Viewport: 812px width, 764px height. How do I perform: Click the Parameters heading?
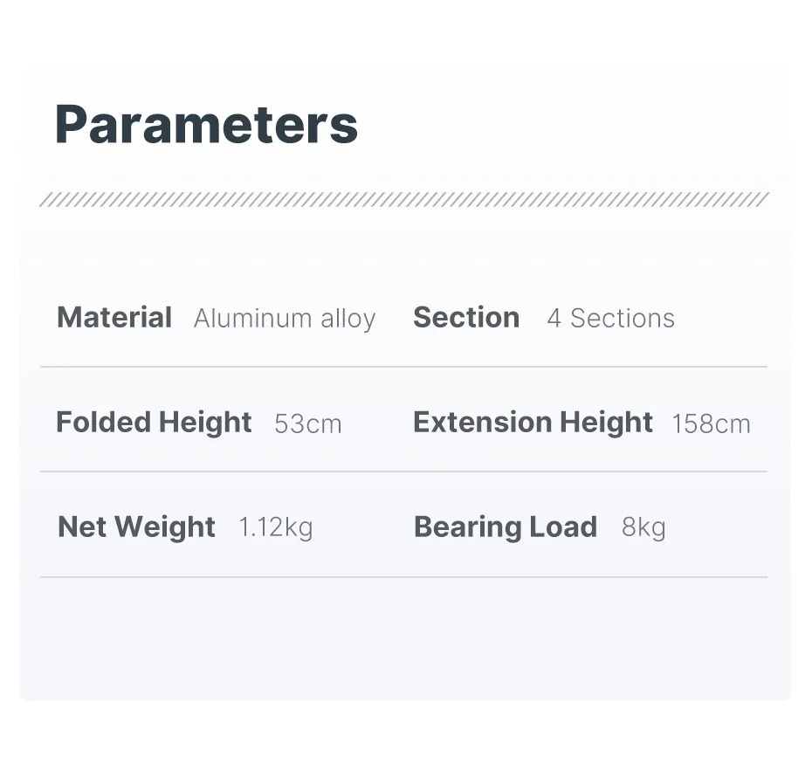click(206, 125)
